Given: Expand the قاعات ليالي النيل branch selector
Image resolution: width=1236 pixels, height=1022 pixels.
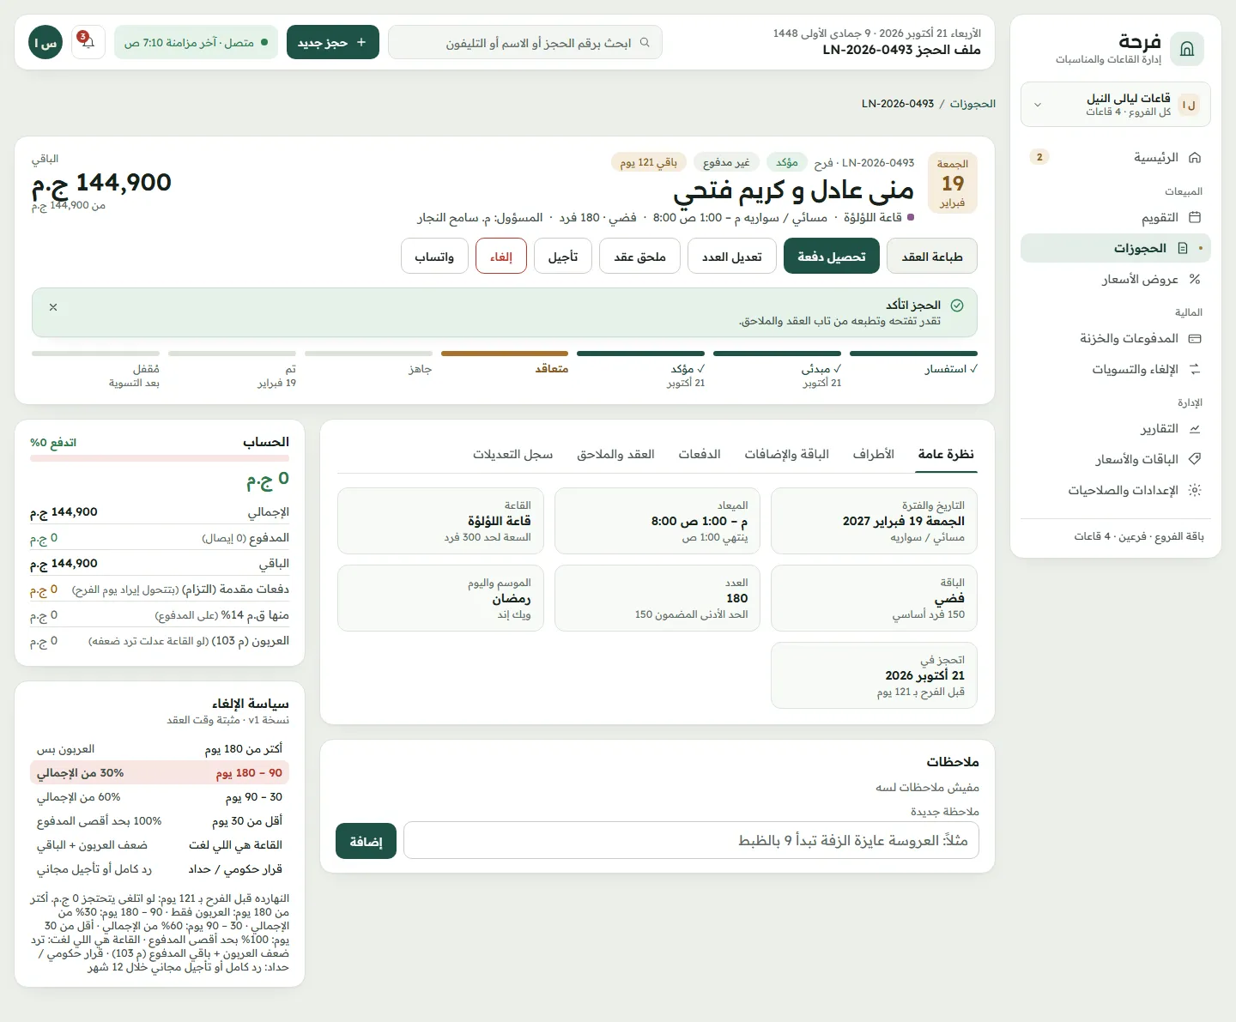Looking at the screenshot, I should point(1115,105).
